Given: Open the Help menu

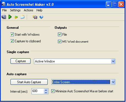Looking at the screenshot, I should [x=39, y=10].
